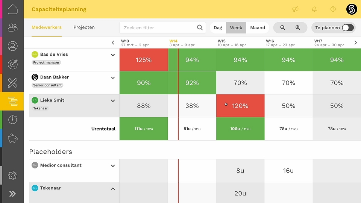This screenshot has width=361, height=203.
Task: Expand the Lieke Smit row
Action: click(x=113, y=101)
